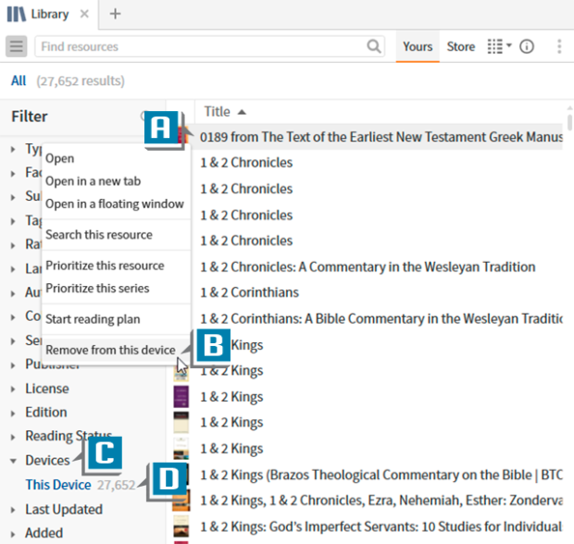This screenshot has width=574, height=544.
Task: Collapse the Devices filter section
Action: point(13,460)
